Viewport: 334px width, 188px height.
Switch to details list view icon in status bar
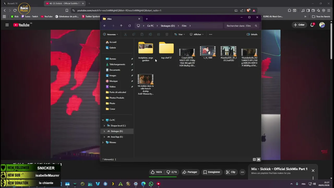tap(254, 159)
